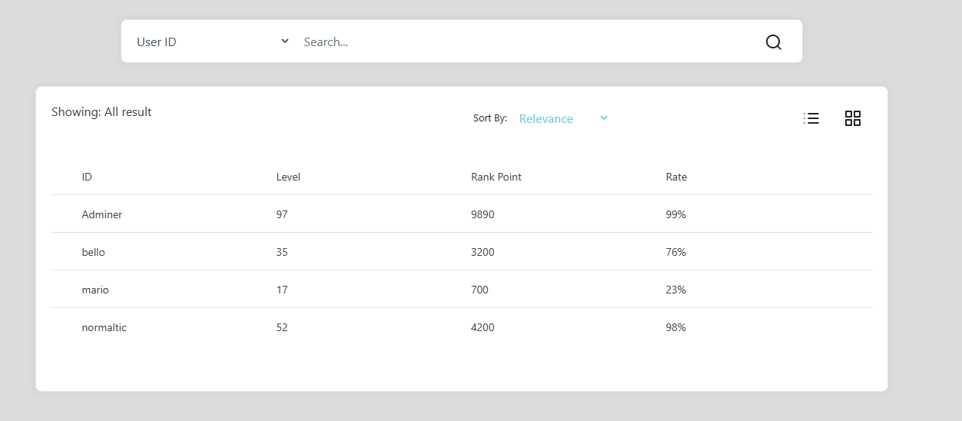
Task: Select the normaltic user row
Action: pos(462,327)
